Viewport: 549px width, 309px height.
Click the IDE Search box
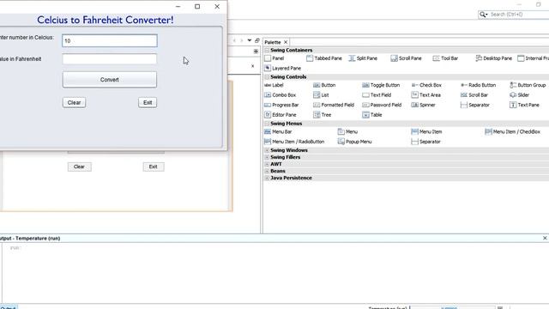pos(514,15)
